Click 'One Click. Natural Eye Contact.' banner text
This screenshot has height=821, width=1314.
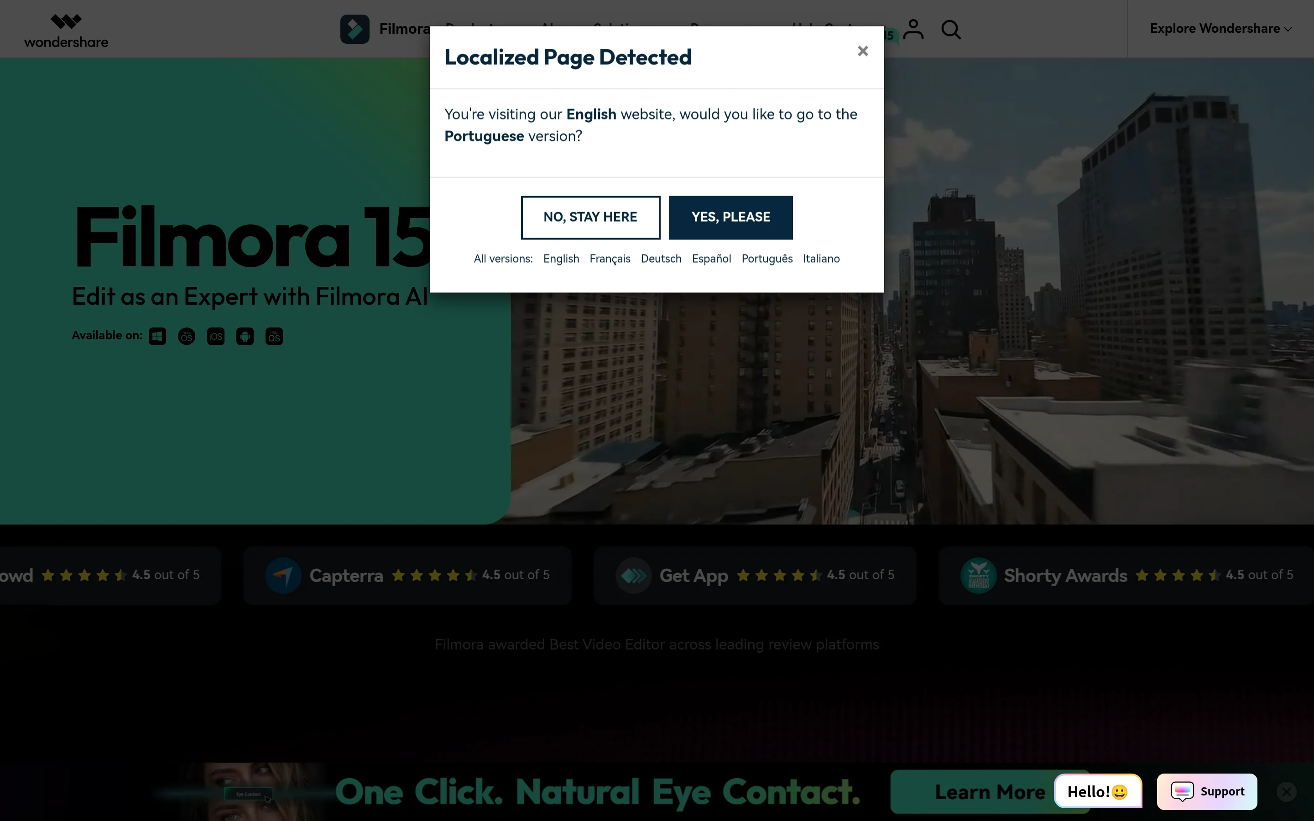[598, 792]
